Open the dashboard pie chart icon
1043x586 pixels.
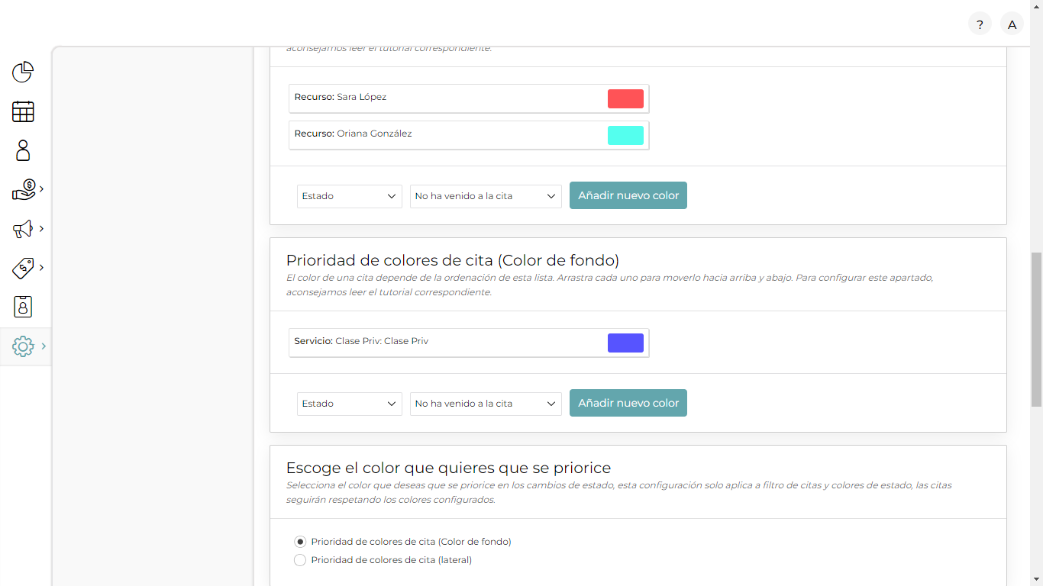pyautogui.click(x=23, y=72)
